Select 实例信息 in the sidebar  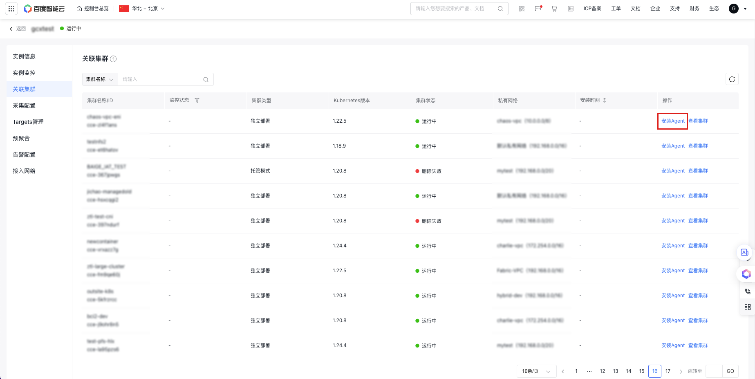[x=39, y=56]
